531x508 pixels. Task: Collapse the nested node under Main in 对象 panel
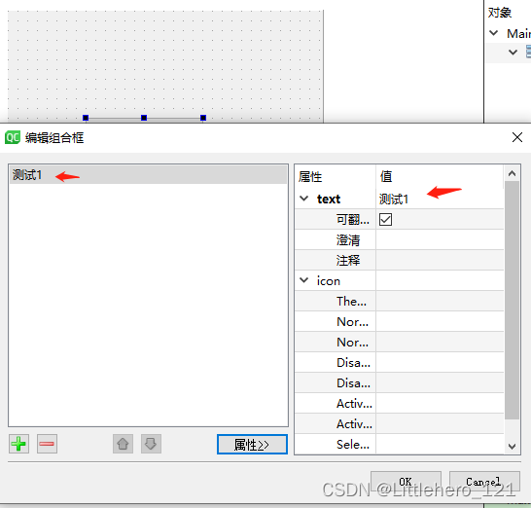tap(513, 53)
